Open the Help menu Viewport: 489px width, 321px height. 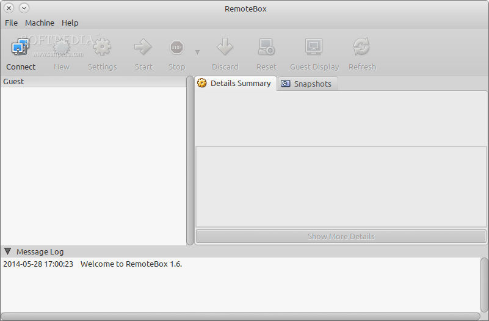click(x=70, y=23)
